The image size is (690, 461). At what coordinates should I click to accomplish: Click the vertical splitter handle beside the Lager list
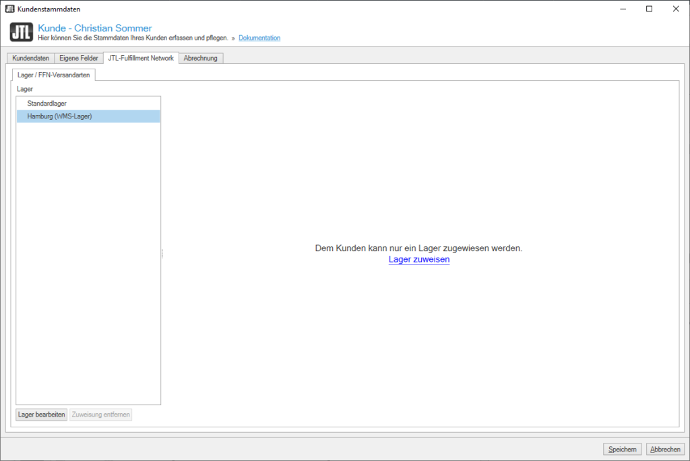[x=162, y=254]
